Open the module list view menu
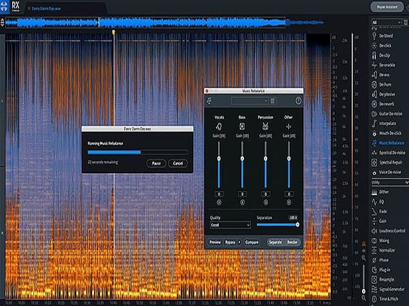This screenshot has width=409, height=306. (x=406, y=22)
